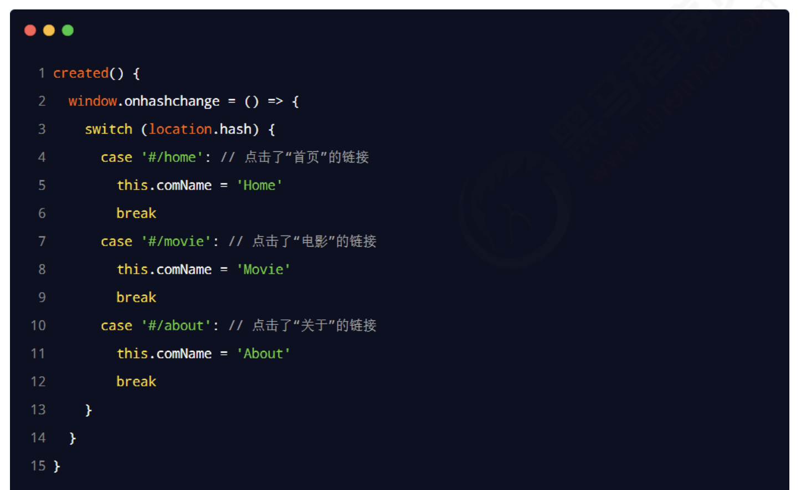The height and width of the screenshot is (490, 801).
Task: Click the word 'created' on line 1
Action: pos(81,73)
